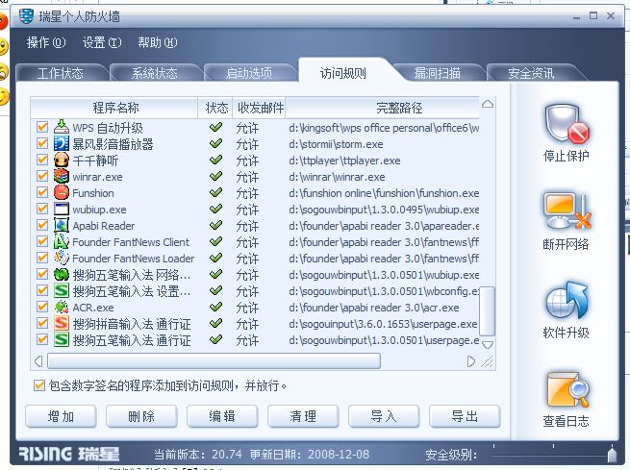Toggle the digital signature auto-allow checkbox
630x470 pixels.
(39, 385)
